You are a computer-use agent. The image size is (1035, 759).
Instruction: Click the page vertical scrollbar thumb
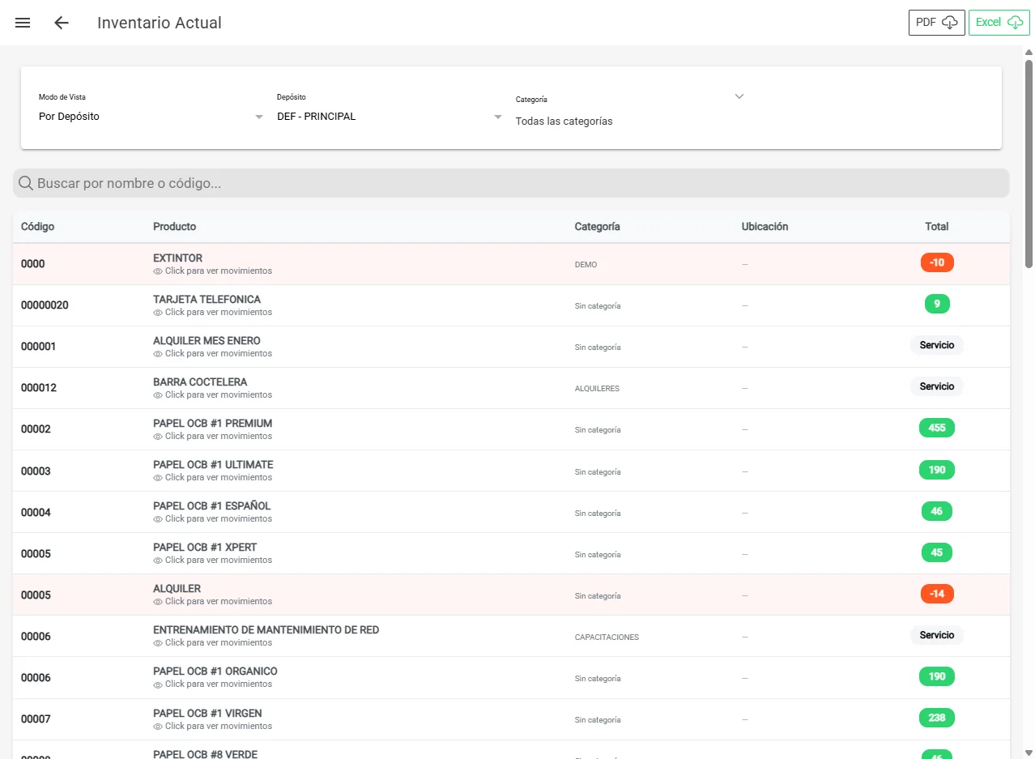(x=1029, y=163)
